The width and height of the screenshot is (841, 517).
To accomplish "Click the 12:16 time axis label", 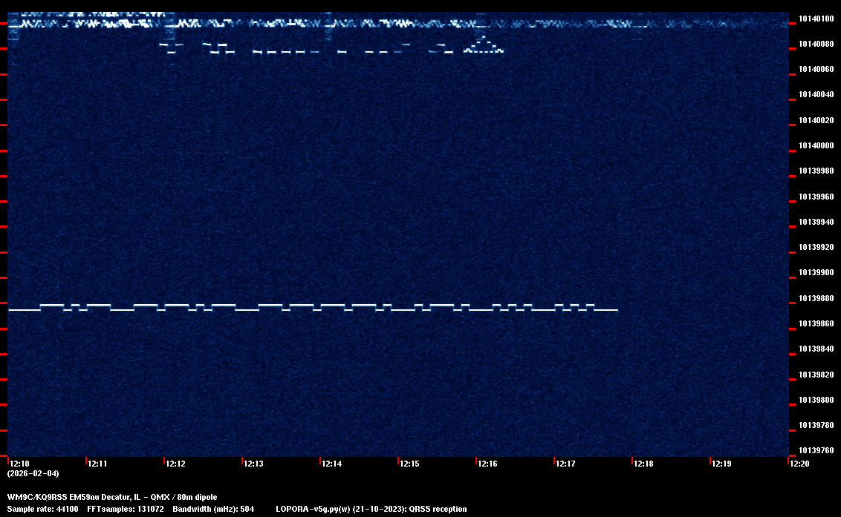I will [x=487, y=464].
